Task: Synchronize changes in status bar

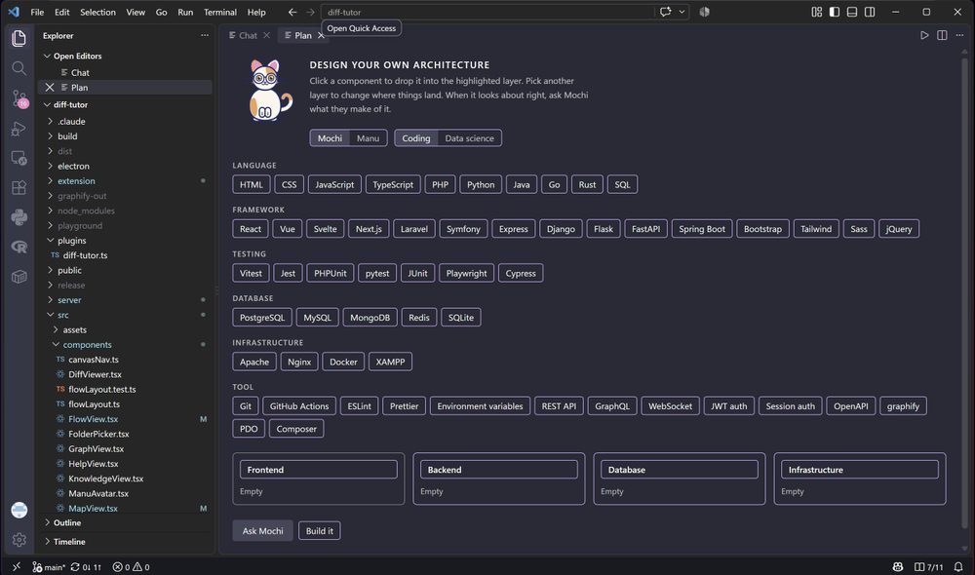Action: coord(86,567)
